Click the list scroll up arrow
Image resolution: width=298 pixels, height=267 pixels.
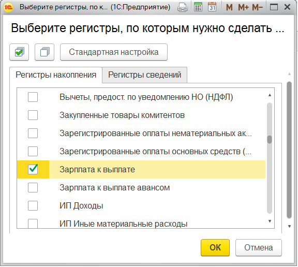point(270,95)
